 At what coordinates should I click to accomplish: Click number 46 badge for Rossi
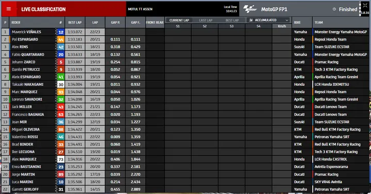(61, 137)
